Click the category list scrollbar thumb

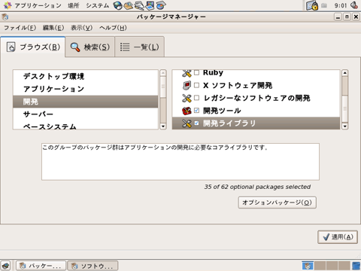click(163, 87)
